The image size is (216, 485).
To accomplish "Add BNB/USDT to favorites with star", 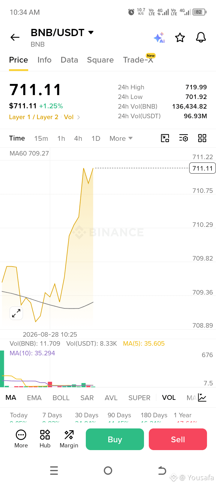I will (180, 38).
